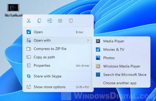Click the Photos app icon
156x101 pixels.
coord(98,58)
